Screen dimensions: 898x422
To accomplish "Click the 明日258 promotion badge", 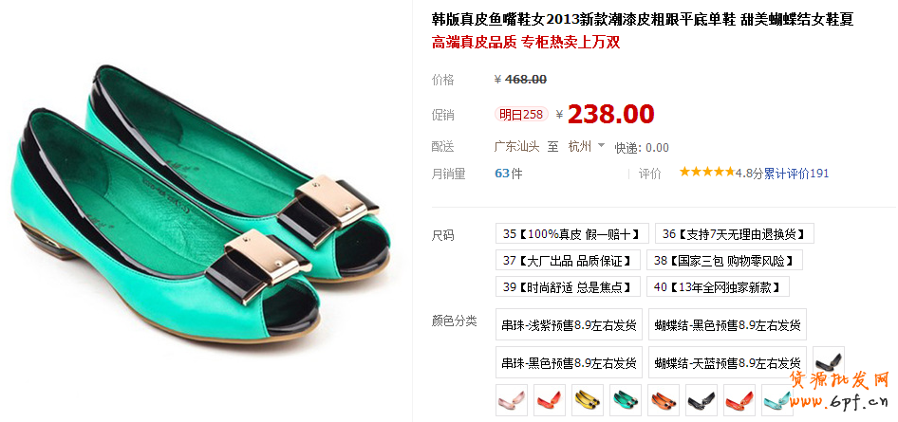I will click(x=521, y=115).
